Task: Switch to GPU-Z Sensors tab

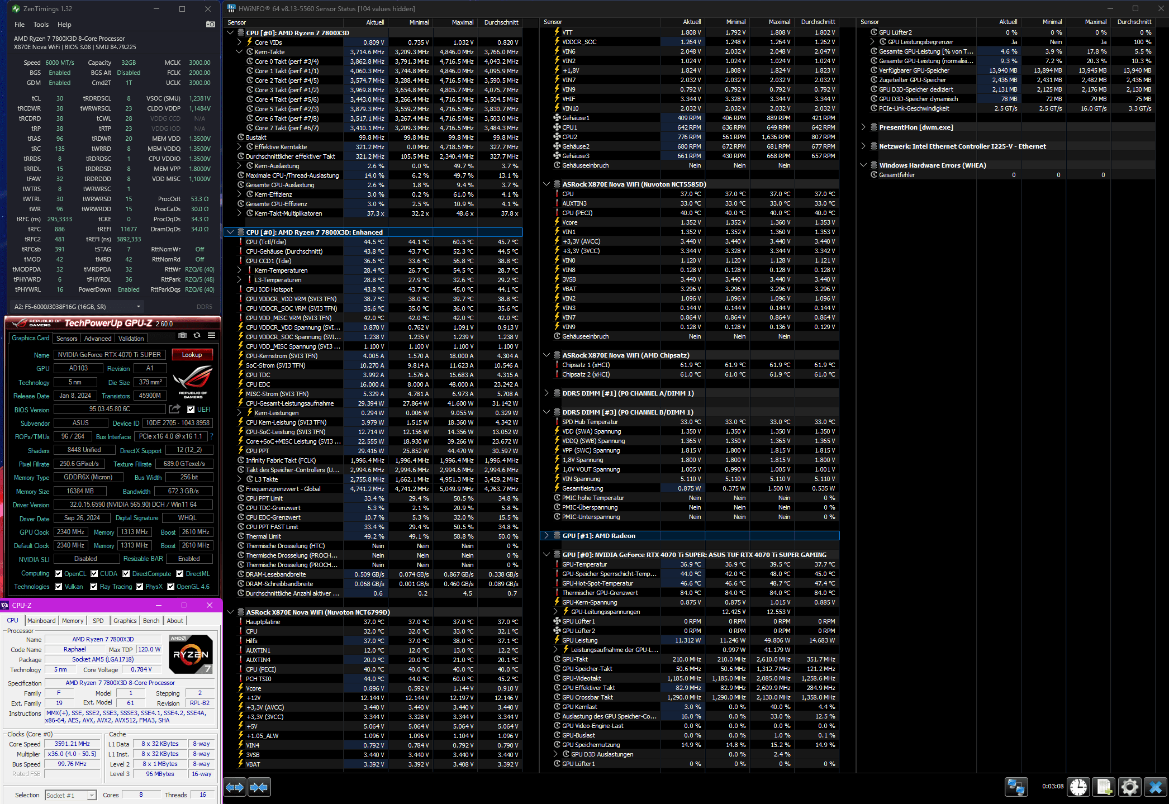Action: click(66, 339)
